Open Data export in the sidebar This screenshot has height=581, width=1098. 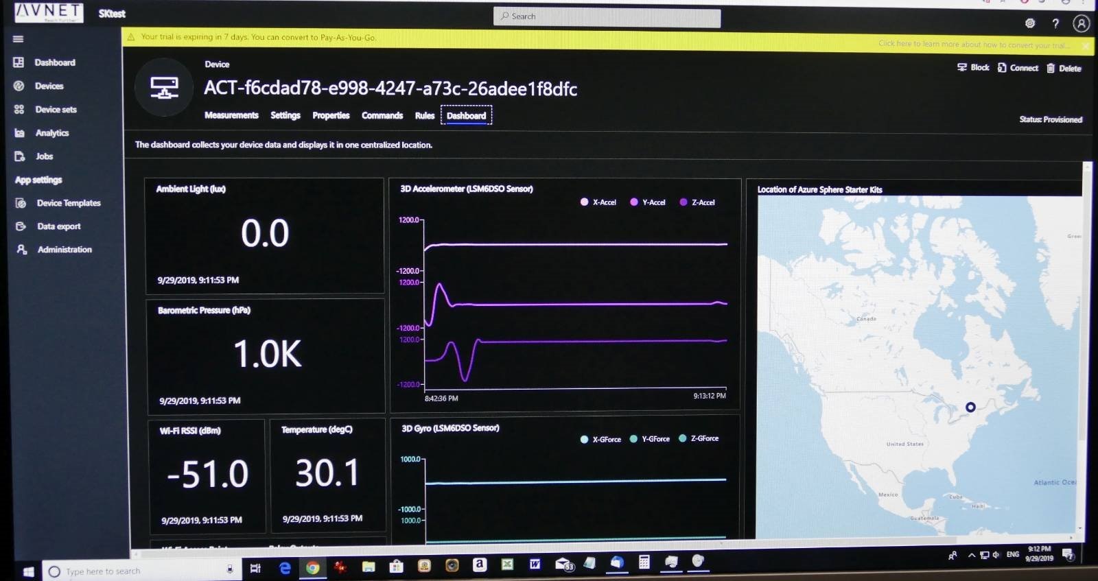(49, 226)
